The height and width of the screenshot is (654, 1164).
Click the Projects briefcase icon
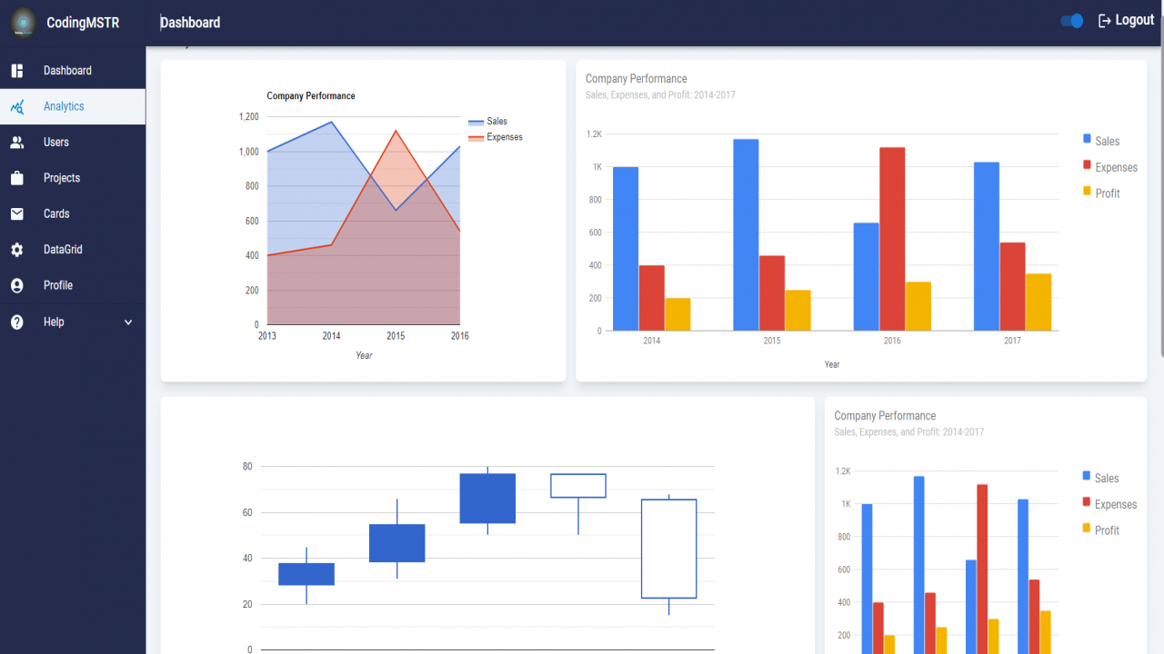coord(17,178)
